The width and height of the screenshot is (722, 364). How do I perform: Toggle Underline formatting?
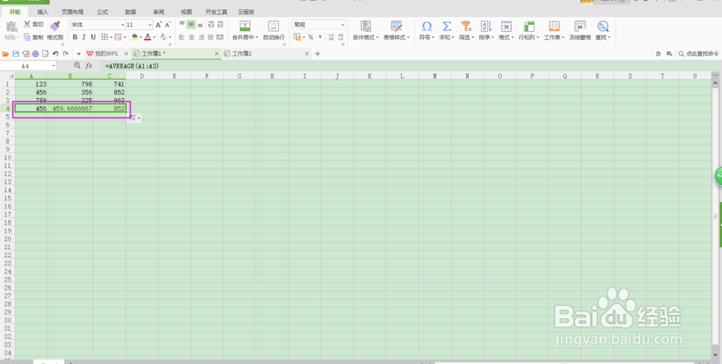tap(93, 37)
